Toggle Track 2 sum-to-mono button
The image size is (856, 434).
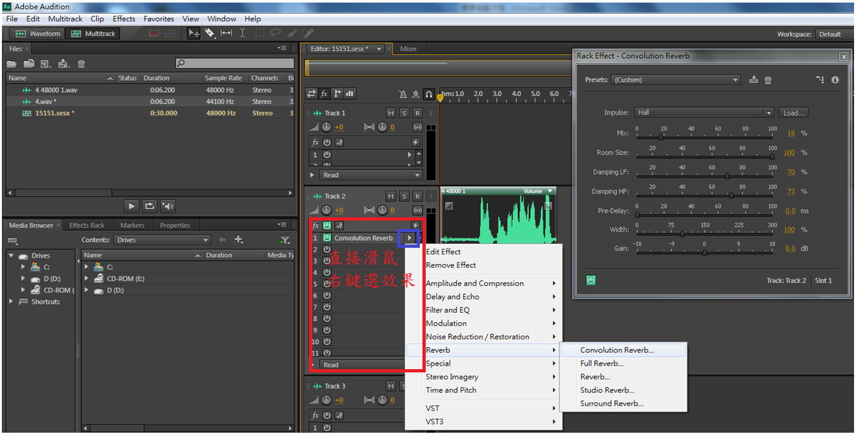pyautogui.click(x=417, y=210)
